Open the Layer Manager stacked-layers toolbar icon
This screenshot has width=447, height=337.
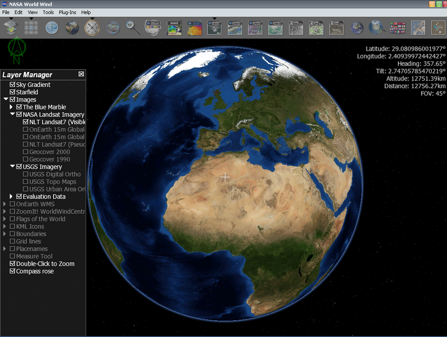pyautogui.click(x=11, y=28)
